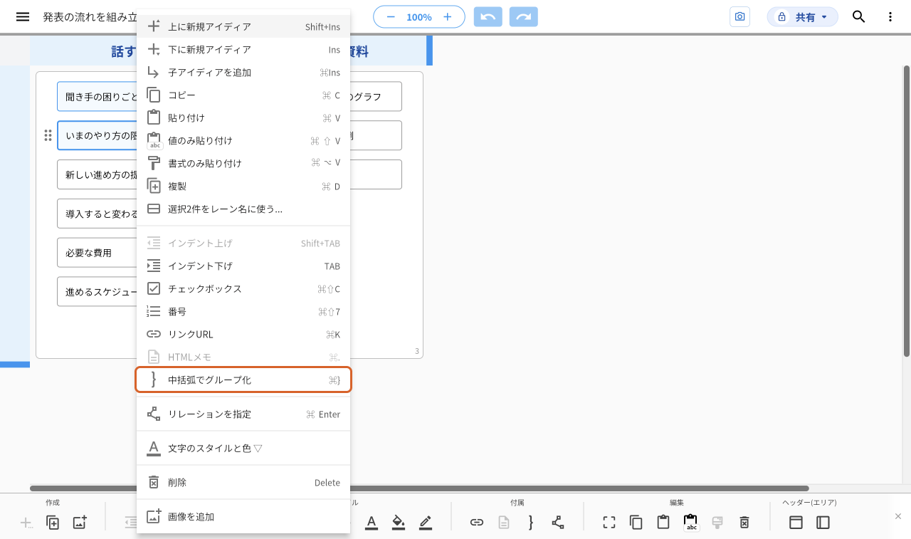Choose コピー in the context menu
Image resolution: width=911 pixels, height=539 pixels.
click(243, 95)
